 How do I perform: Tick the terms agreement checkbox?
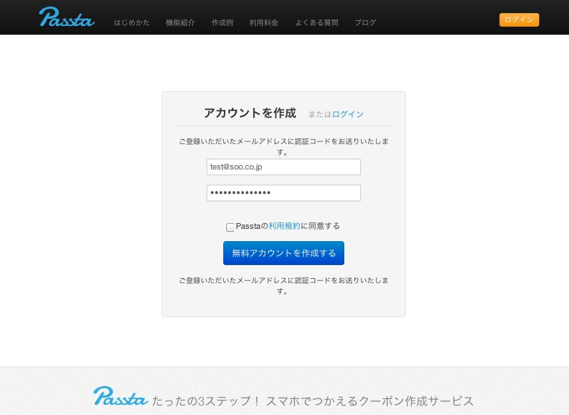tap(230, 227)
